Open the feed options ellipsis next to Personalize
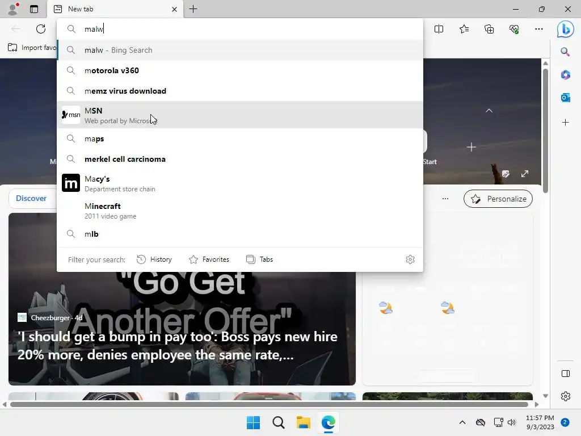This screenshot has width=581, height=436. click(x=445, y=199)
